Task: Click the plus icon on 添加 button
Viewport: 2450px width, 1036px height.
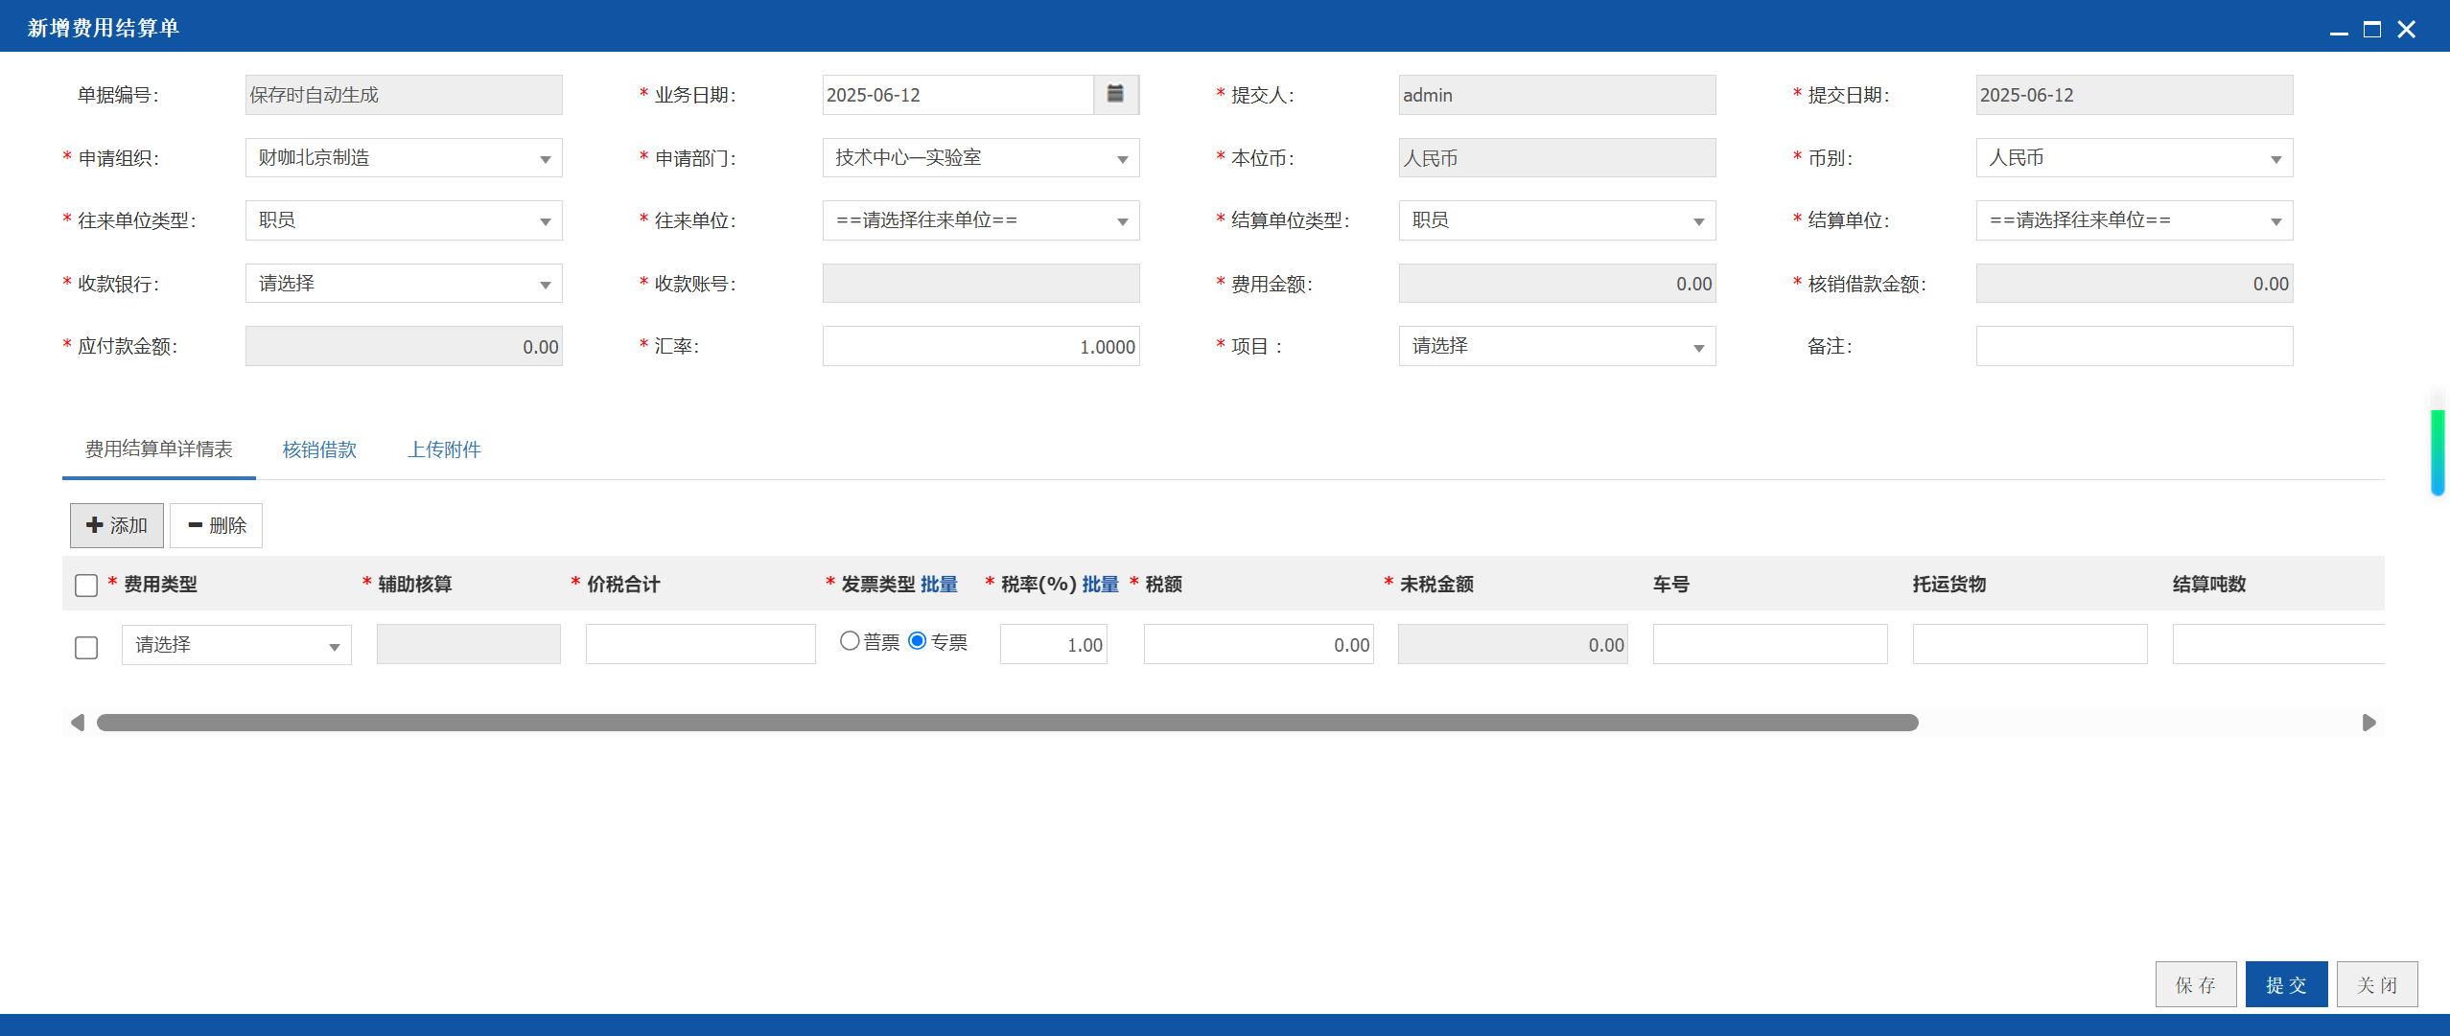Action: pos(95,525)
